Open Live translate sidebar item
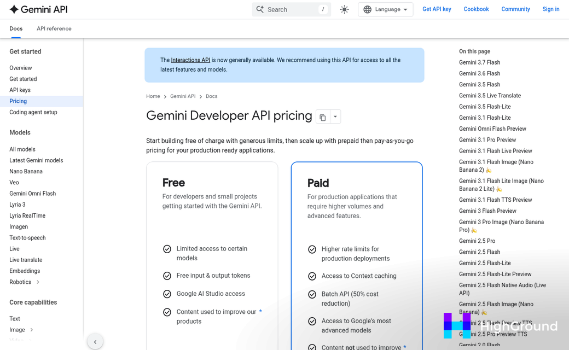569x350 pixels. (x=26, y=260)
